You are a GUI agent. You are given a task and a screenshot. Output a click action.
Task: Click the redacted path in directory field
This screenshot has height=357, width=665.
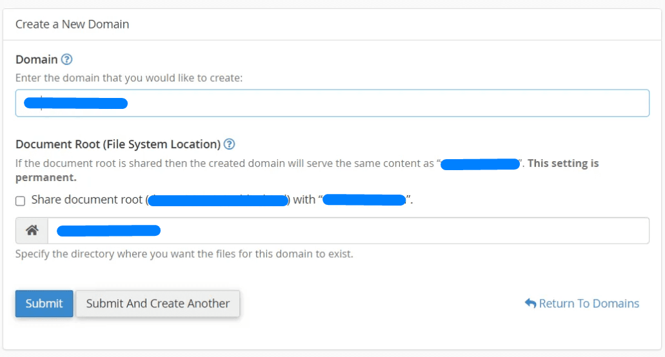click(x=108, y=231)
